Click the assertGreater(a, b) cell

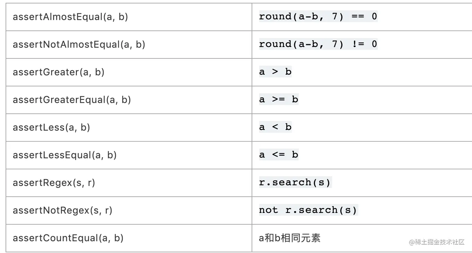coord(59,72)
